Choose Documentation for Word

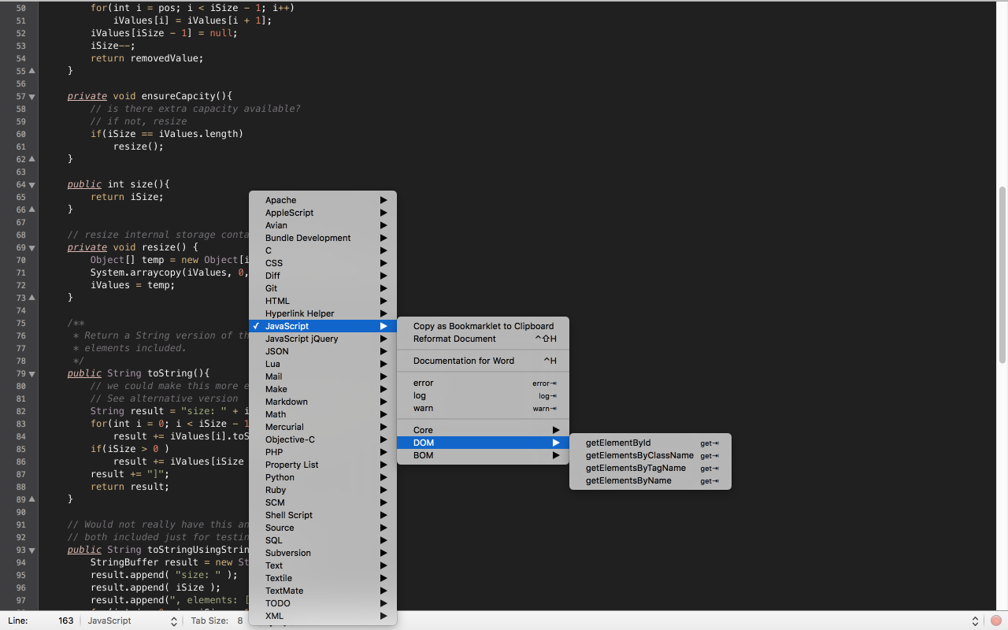point(483,361)
